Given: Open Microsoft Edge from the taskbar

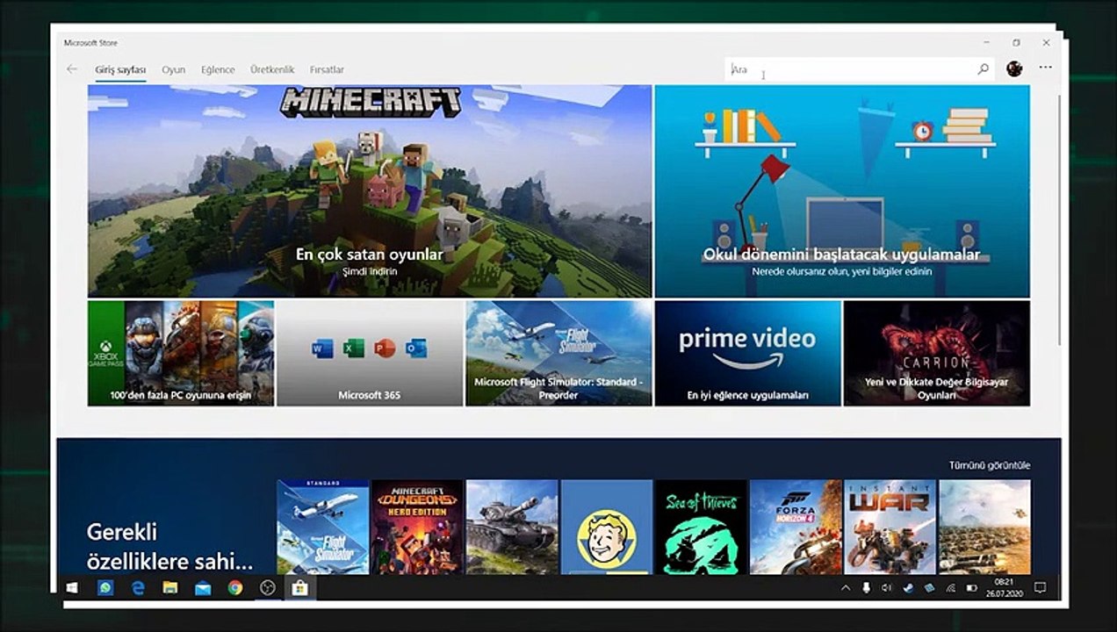Looking at the screenshot, I should [x=138, y=587].
